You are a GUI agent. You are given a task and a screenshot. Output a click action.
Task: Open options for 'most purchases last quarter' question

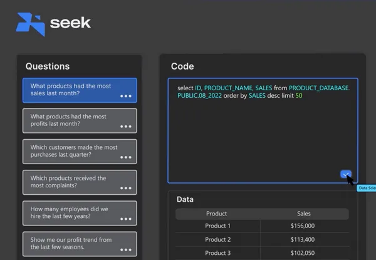(x=126, y=157)
